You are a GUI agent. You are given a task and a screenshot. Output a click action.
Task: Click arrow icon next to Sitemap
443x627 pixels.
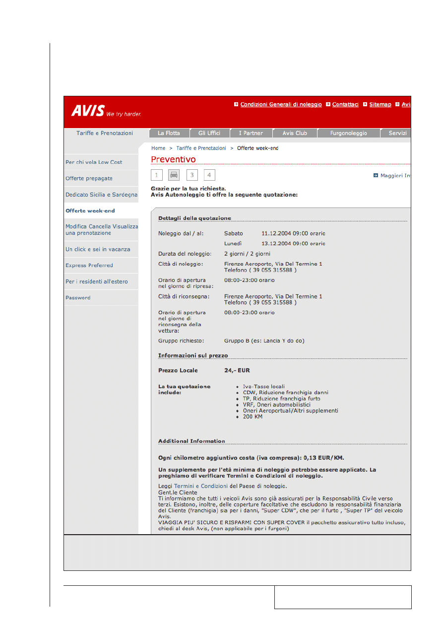365,104
